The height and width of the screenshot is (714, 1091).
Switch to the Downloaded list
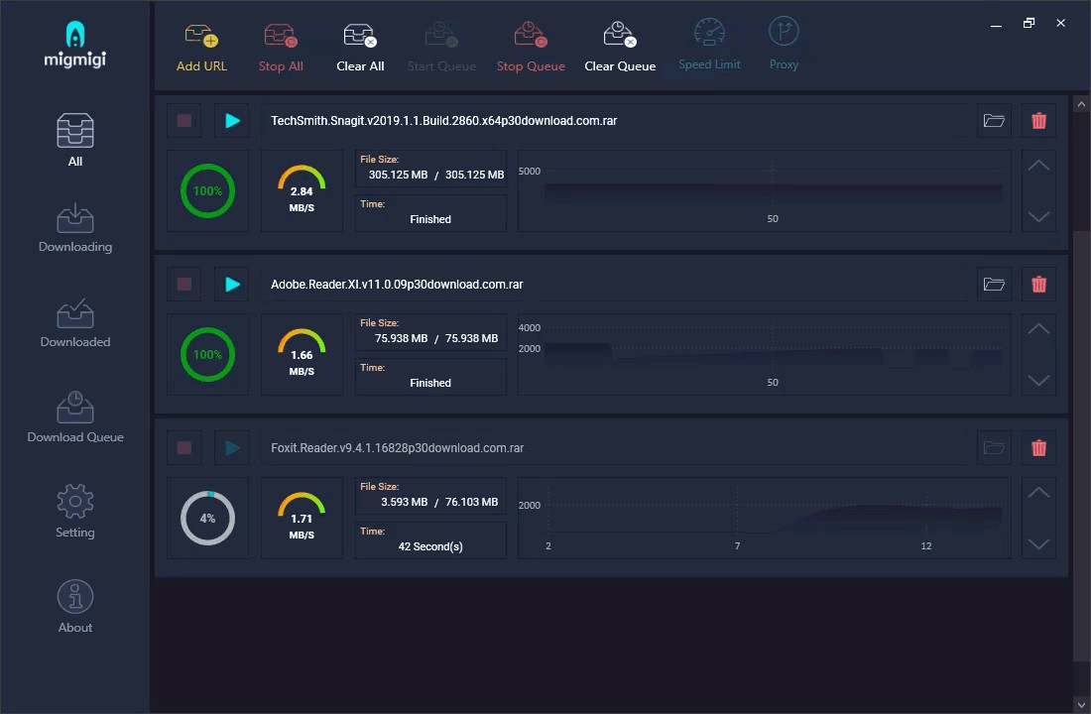click(75, 323)
